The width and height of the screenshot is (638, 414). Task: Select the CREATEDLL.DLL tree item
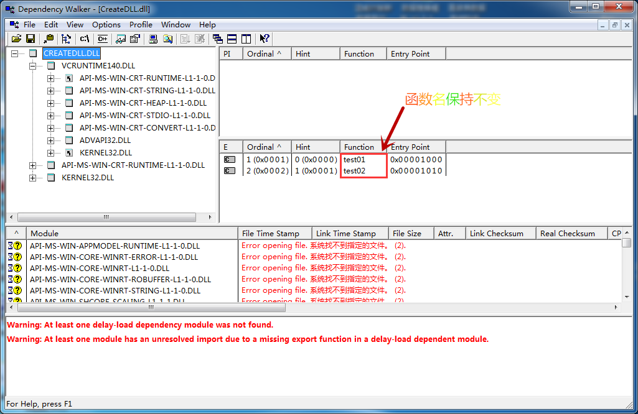pyautogui.click(x=72, y=53)
